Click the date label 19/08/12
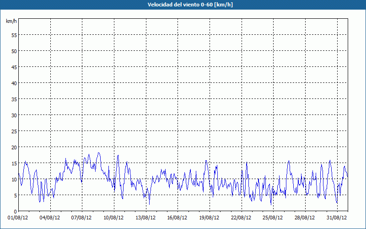 point(209,218)
